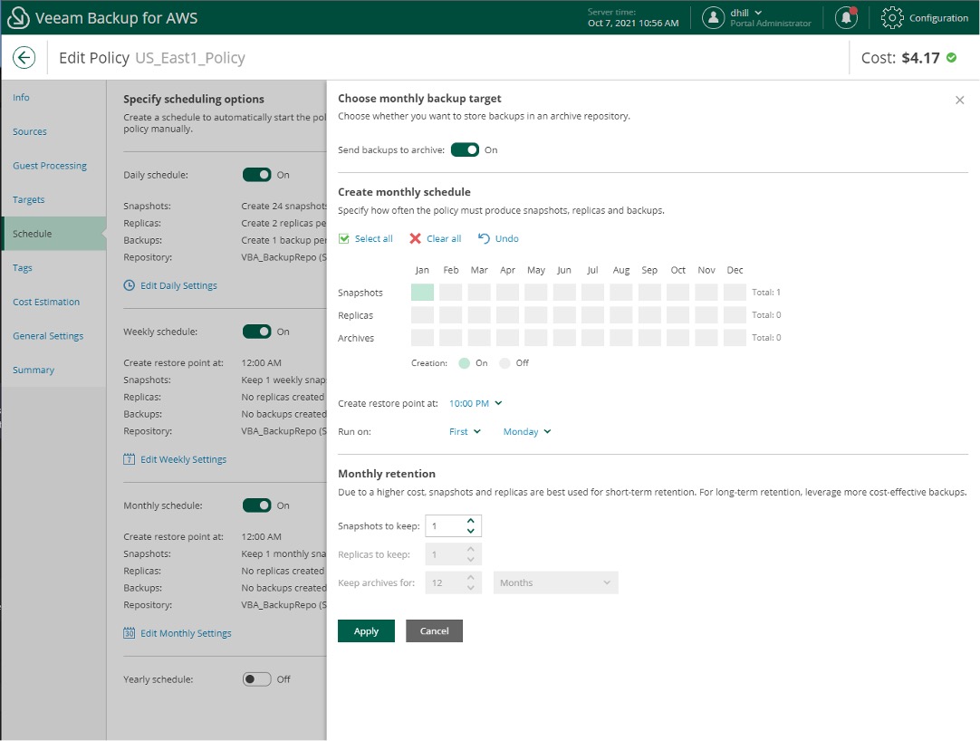Open Edit Weekly Settings link

[x=184, y=459]
